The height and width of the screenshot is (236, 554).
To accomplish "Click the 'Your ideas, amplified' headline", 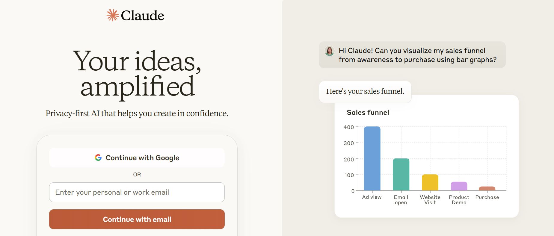I will click(x=137, y=74).
